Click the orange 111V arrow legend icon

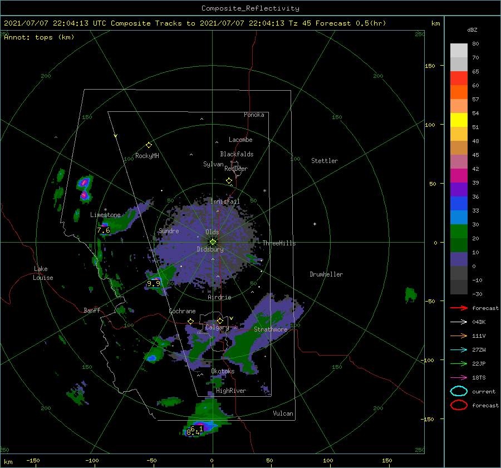(x=459, y=336)
